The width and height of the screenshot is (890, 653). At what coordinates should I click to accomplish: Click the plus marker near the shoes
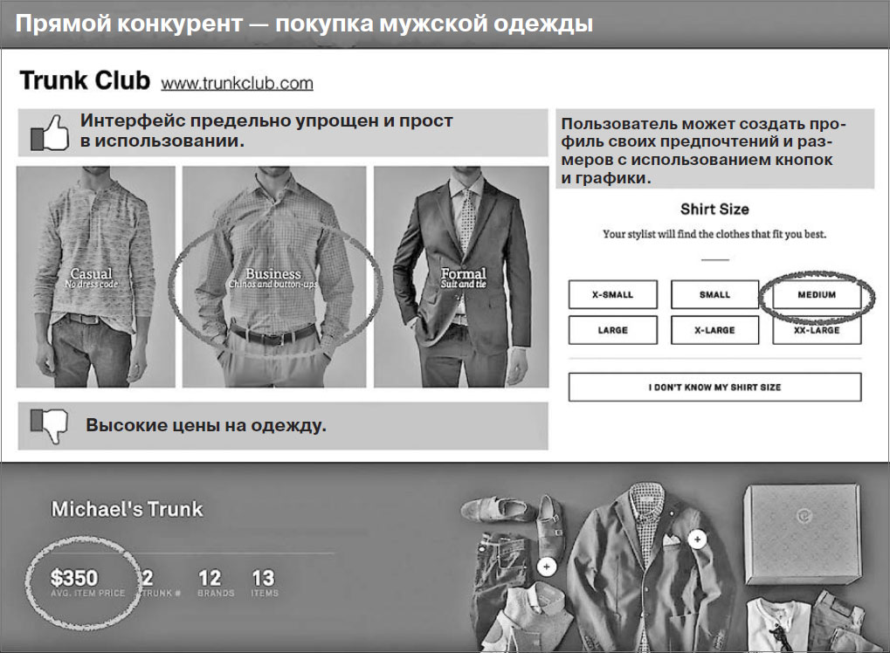[547, 567]
